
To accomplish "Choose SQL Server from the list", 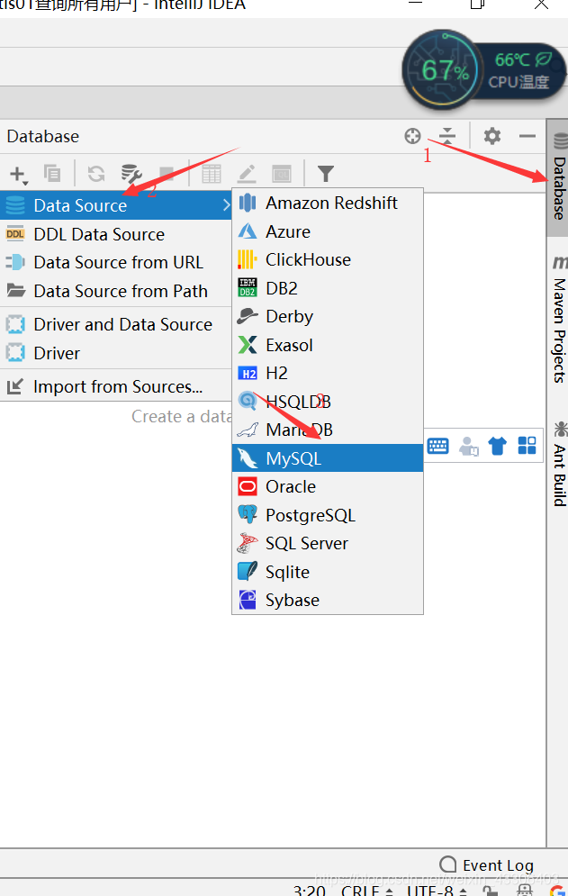I will click(x=328, y=543).
